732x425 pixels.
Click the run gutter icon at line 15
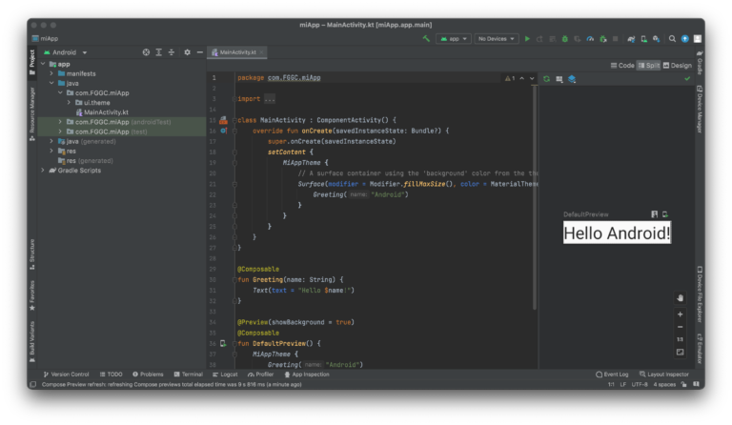(x=223, y=120)
